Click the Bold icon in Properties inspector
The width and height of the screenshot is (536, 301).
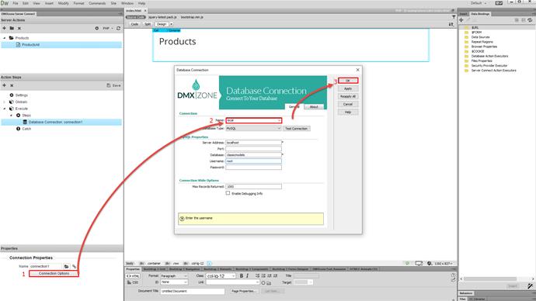click(x=241, y=275)
